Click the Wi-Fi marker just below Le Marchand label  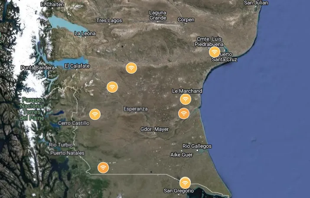tap(186, 99)
